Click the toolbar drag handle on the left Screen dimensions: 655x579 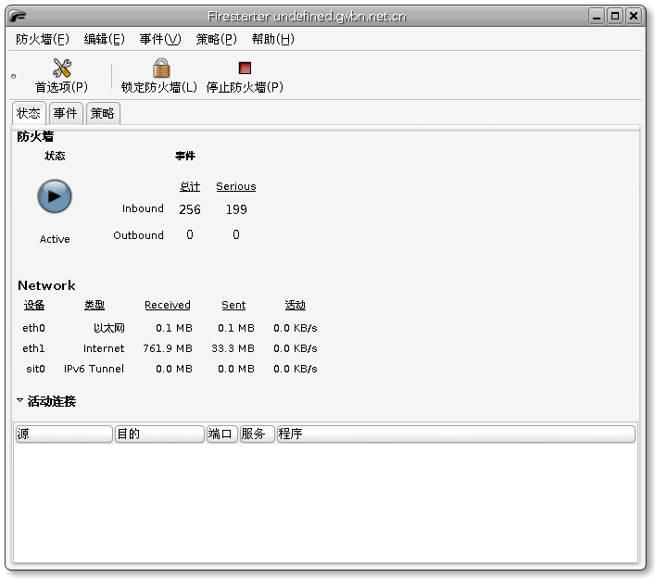click(13, 76)
